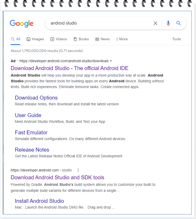Open developer.android.com › studio breadcrumb URL
Screen dimensions: 196x219
[x=41, y=170]
